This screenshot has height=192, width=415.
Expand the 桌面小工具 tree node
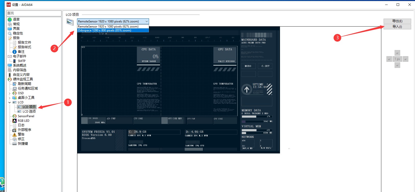(10, 98)
